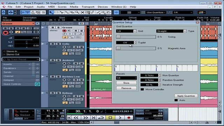Open the Normal record mode dropdown
This screenshot has width=224, height=126.
(24, 111)
